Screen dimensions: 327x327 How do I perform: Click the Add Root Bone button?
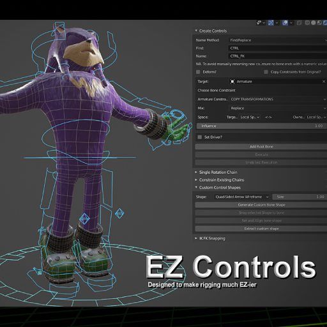(261, 146)
